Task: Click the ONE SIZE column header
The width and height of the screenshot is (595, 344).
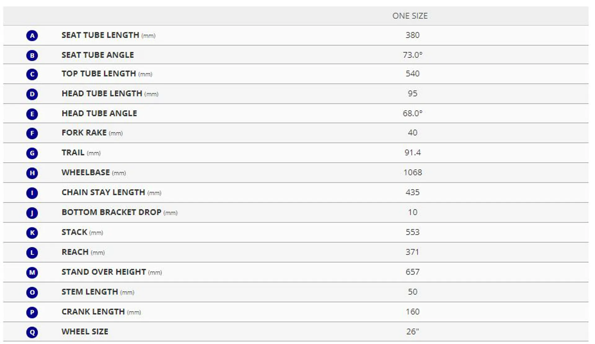Action: click(410, 16)
